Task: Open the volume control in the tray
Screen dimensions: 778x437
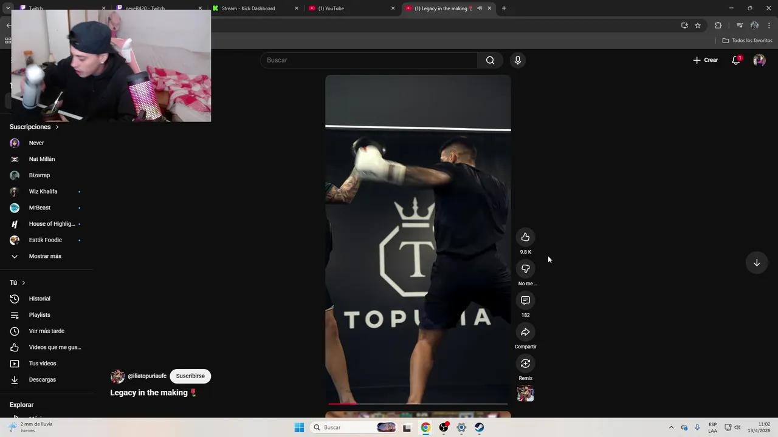Action: click(x=738, y=427)
